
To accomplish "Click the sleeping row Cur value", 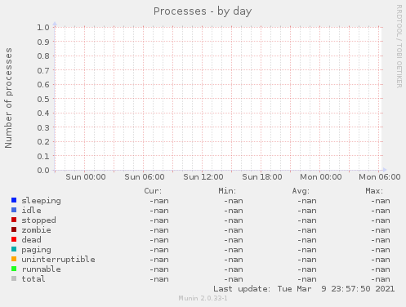I will coord(159,201).
